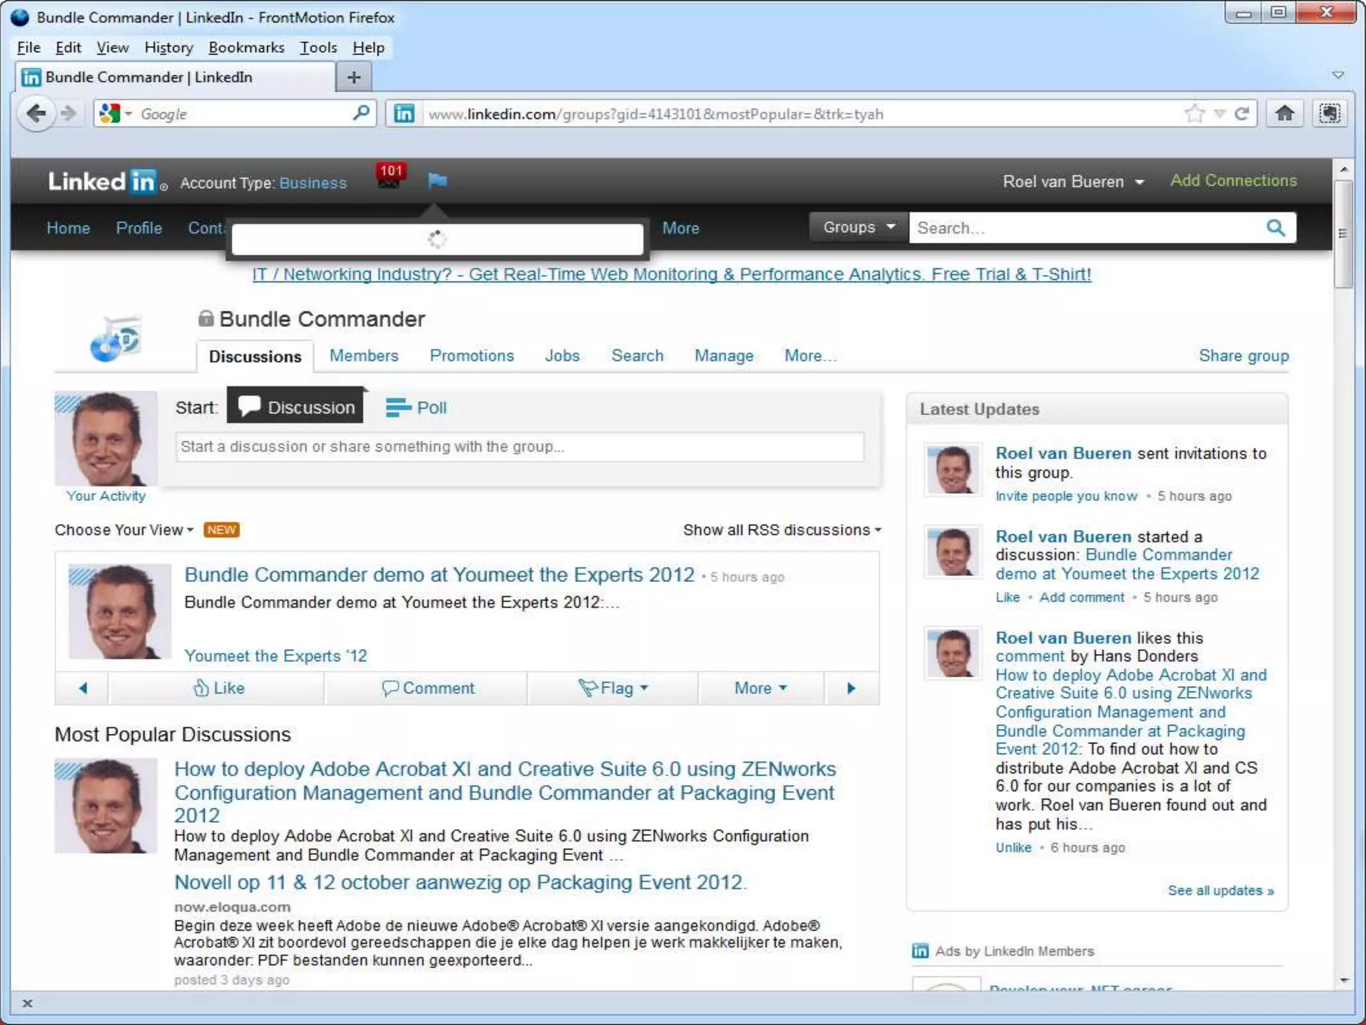Open the Groups search scope dropdown
1366x1025 pixels.
(x=858, y=227)
